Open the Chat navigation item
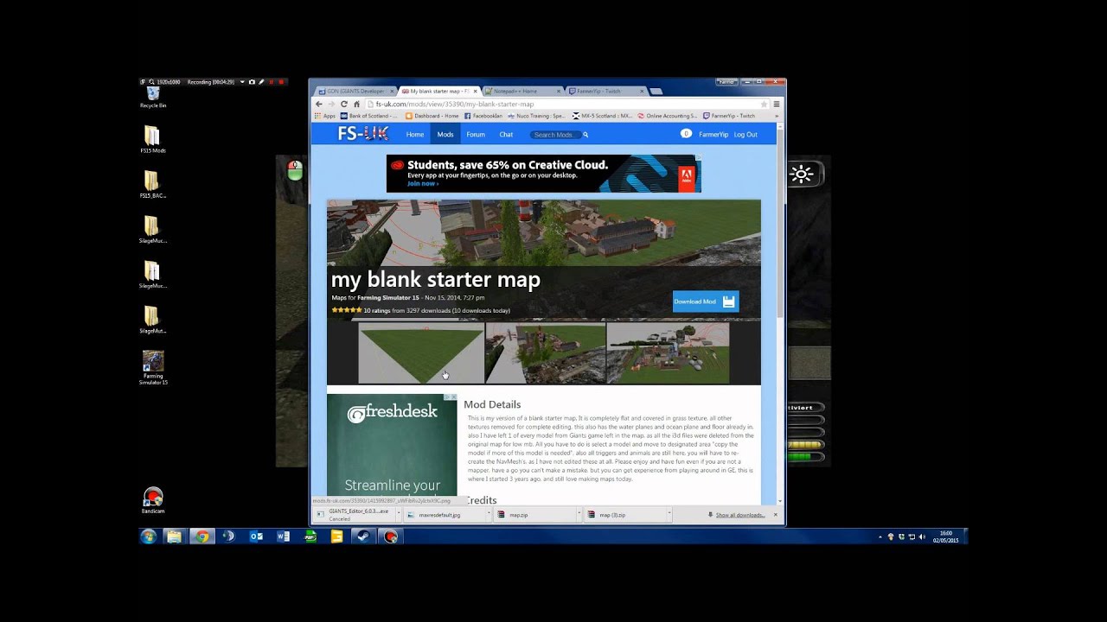1107x622 pixels. click(x=506, y=135)
